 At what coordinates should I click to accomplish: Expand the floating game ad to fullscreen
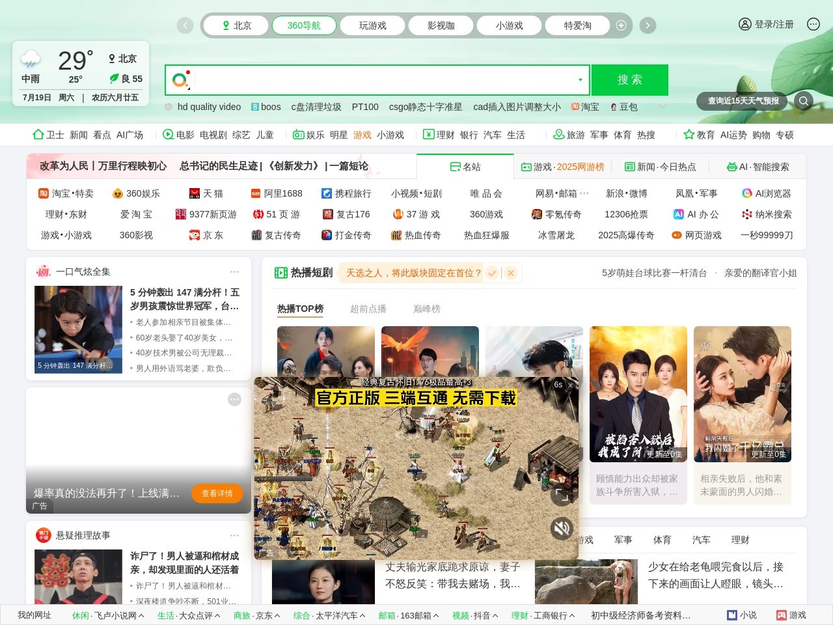(x=561, y=495)
